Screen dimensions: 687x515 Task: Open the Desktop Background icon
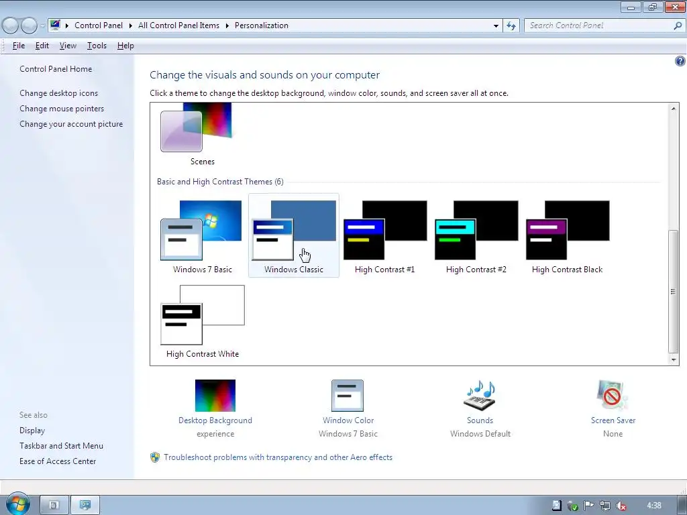pyautogui.click(x=215, y=396)
